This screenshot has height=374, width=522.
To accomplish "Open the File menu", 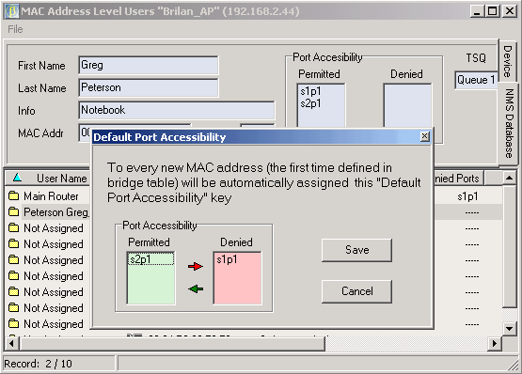I will pyautogui.click(x=15, y=29).
